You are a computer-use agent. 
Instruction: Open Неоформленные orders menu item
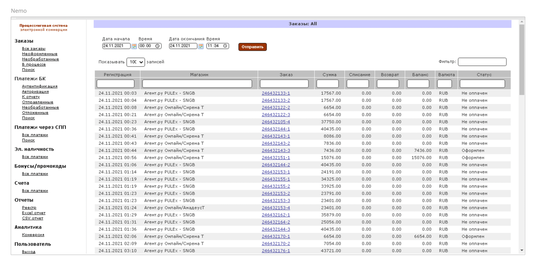tap(39, 54)
